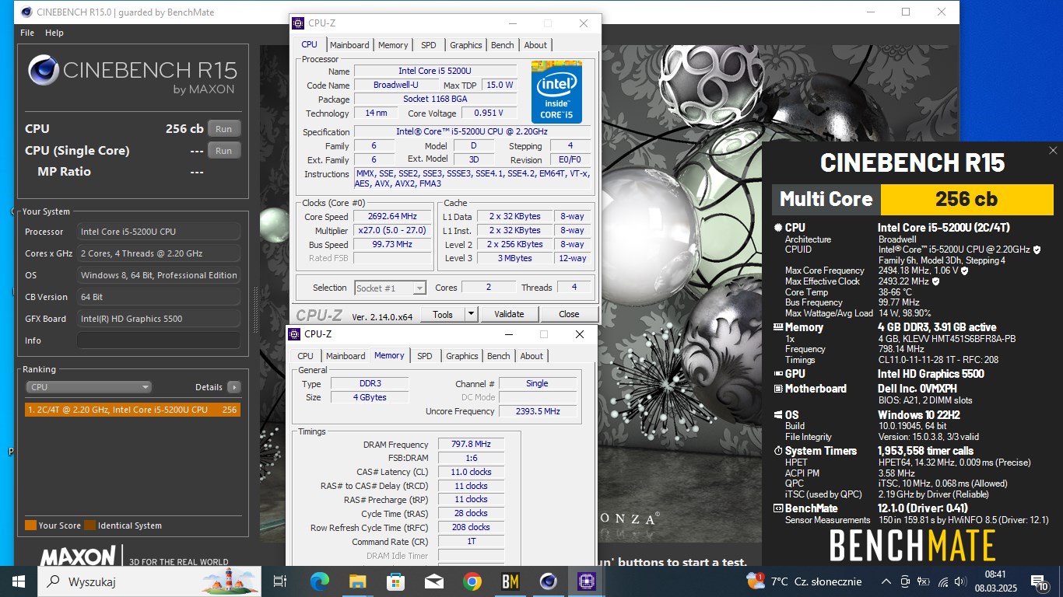Open the Mail app from the taskbar
Image resolution: width=1063 pixels, height=597 pixels.
point(433,581)
